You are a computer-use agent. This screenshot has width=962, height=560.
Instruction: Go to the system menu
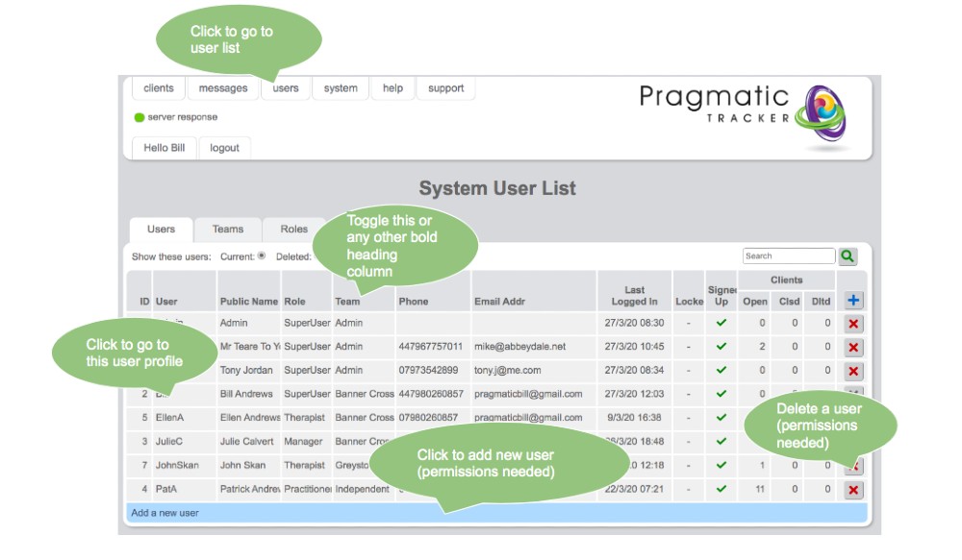click(x=341, y=88)
